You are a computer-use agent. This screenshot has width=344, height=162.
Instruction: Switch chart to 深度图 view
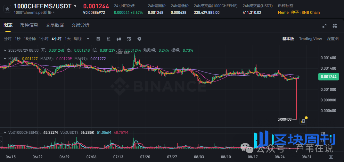coord(333,39)
